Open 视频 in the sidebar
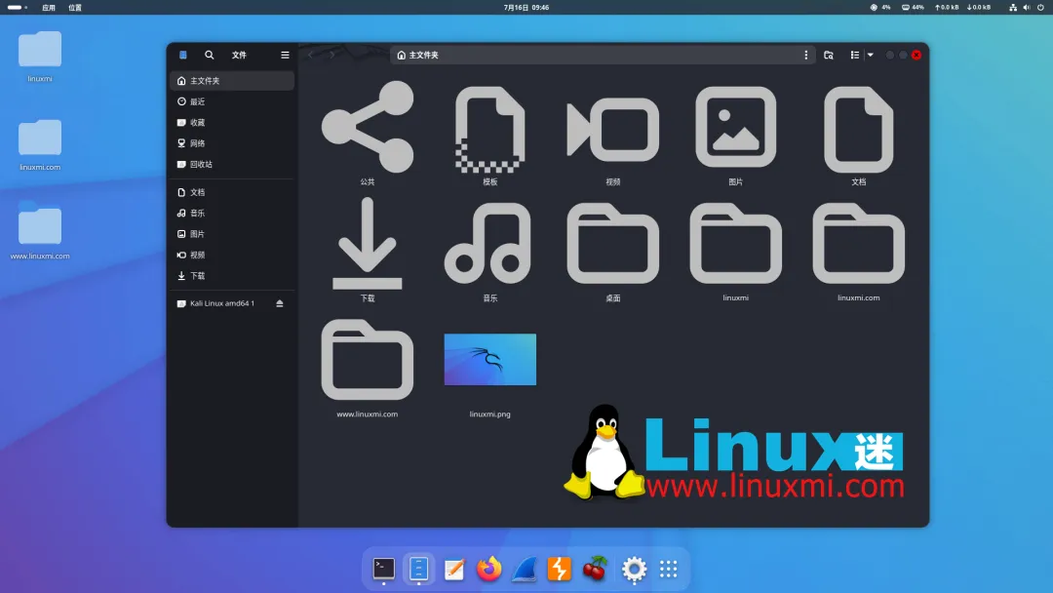Screen dimensions: 1053x593 (x=232, y=255)
